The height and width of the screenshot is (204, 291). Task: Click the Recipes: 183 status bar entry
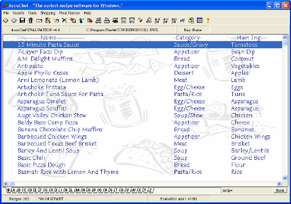(x=19, y=199)
